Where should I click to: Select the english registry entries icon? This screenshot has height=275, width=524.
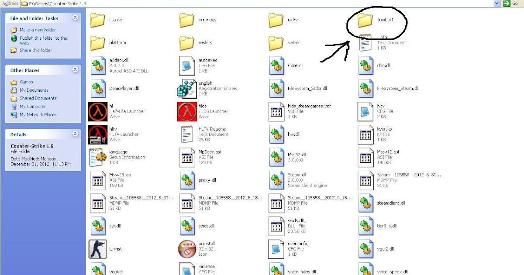click(187, 89)
